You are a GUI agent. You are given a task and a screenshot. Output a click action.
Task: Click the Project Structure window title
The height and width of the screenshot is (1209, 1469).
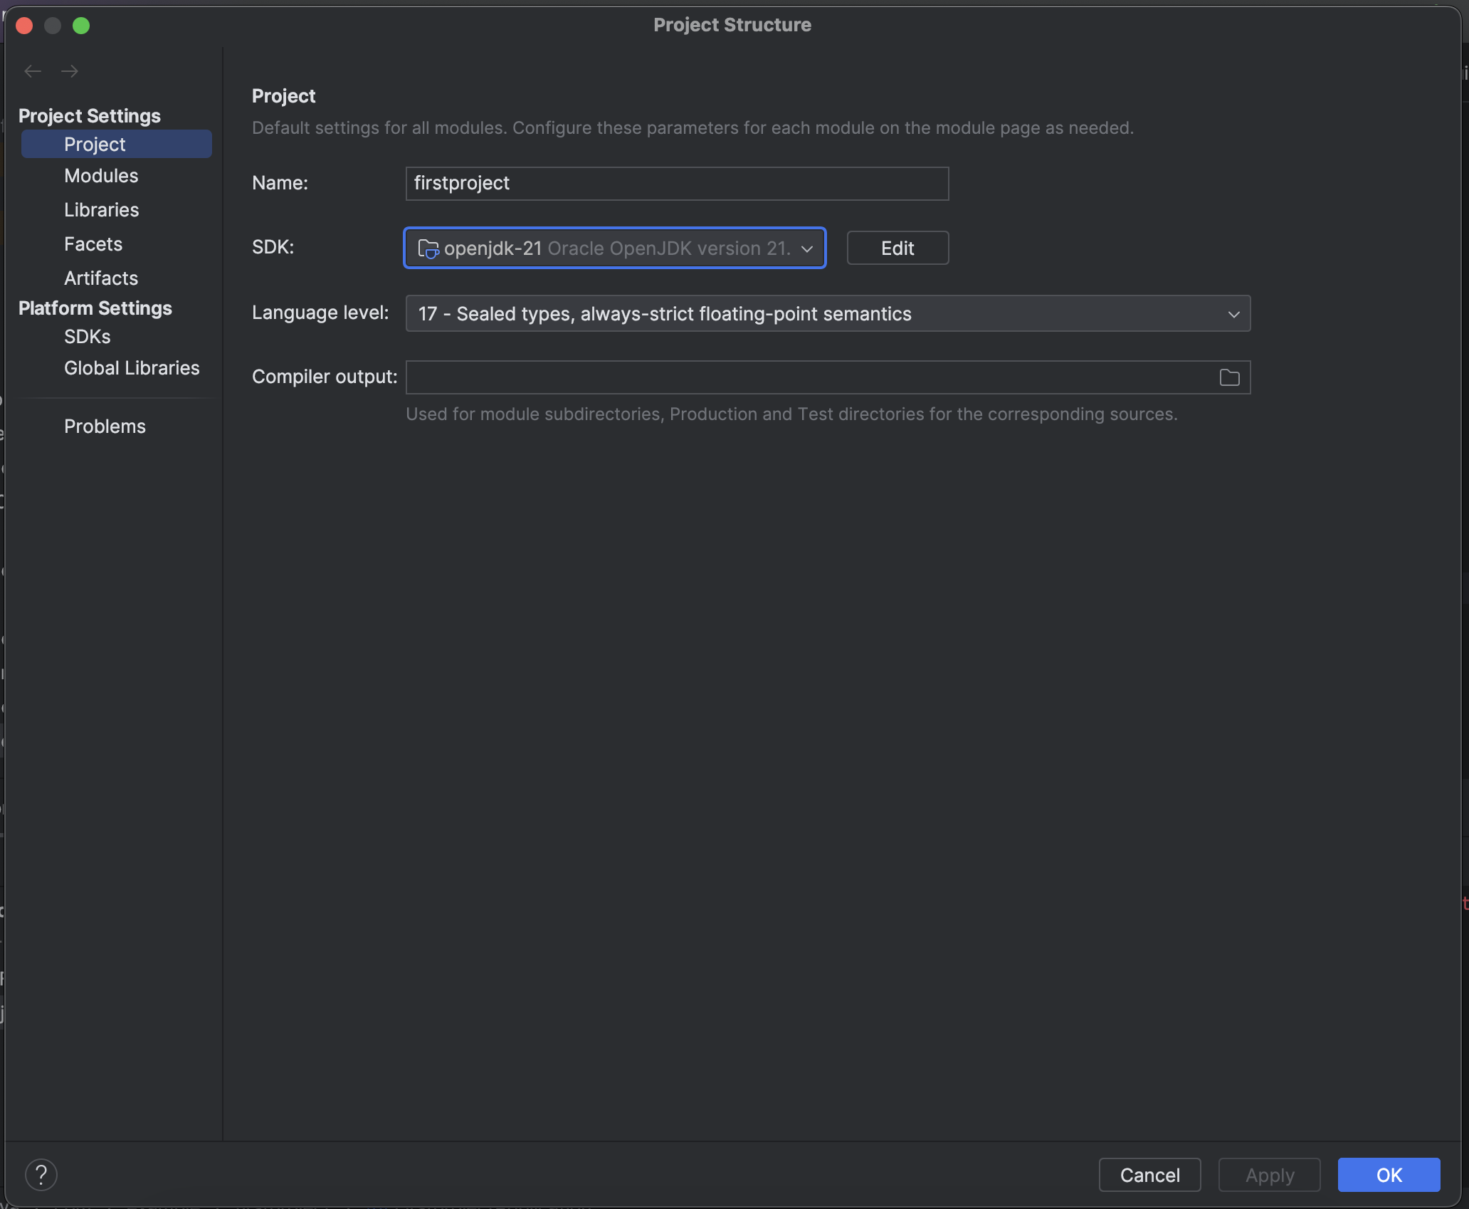pyautogui.click(x=732, y=25)
